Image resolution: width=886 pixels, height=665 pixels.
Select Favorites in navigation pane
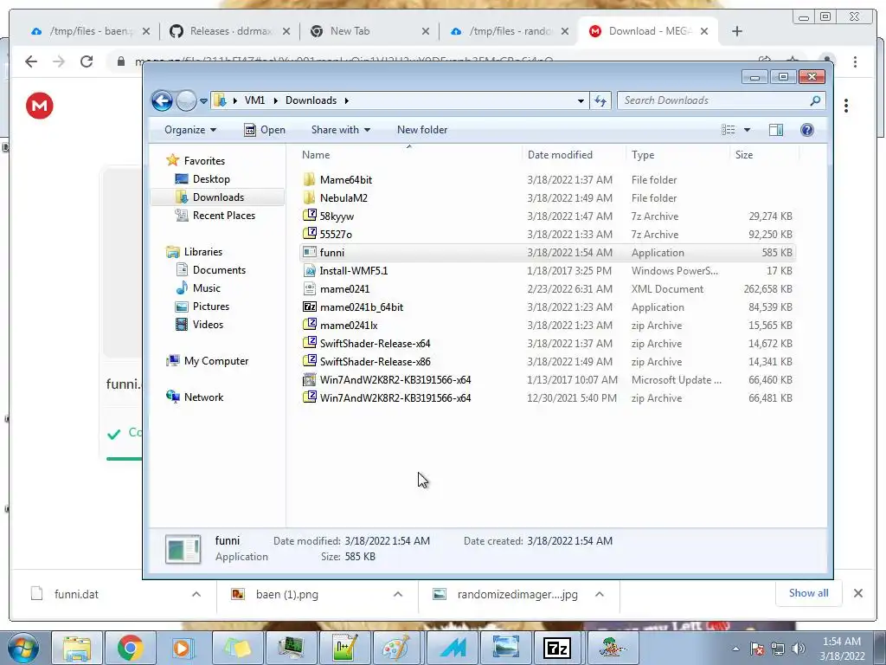tap(196, 160)
